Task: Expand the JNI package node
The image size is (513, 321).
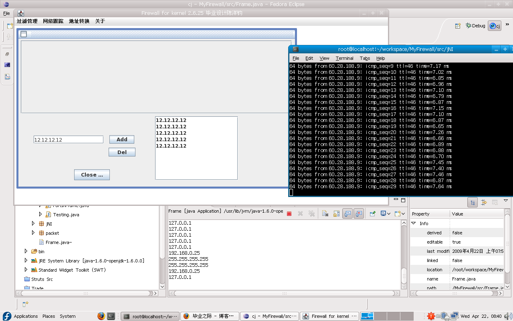Action: pos(34,224)
